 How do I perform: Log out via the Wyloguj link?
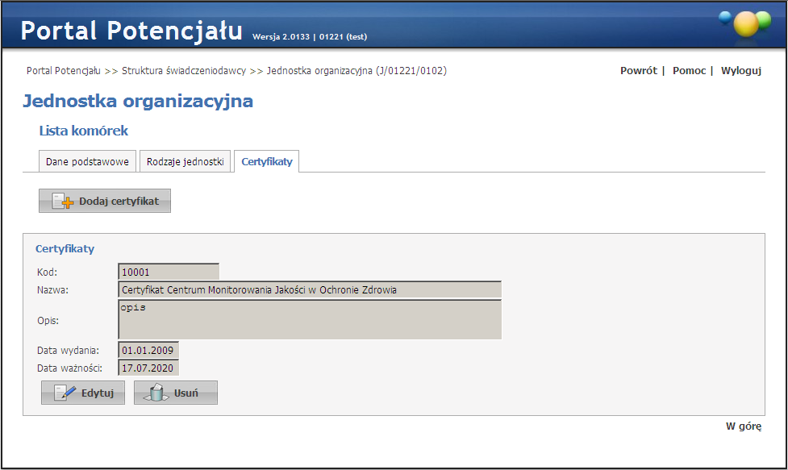point(740,71)
